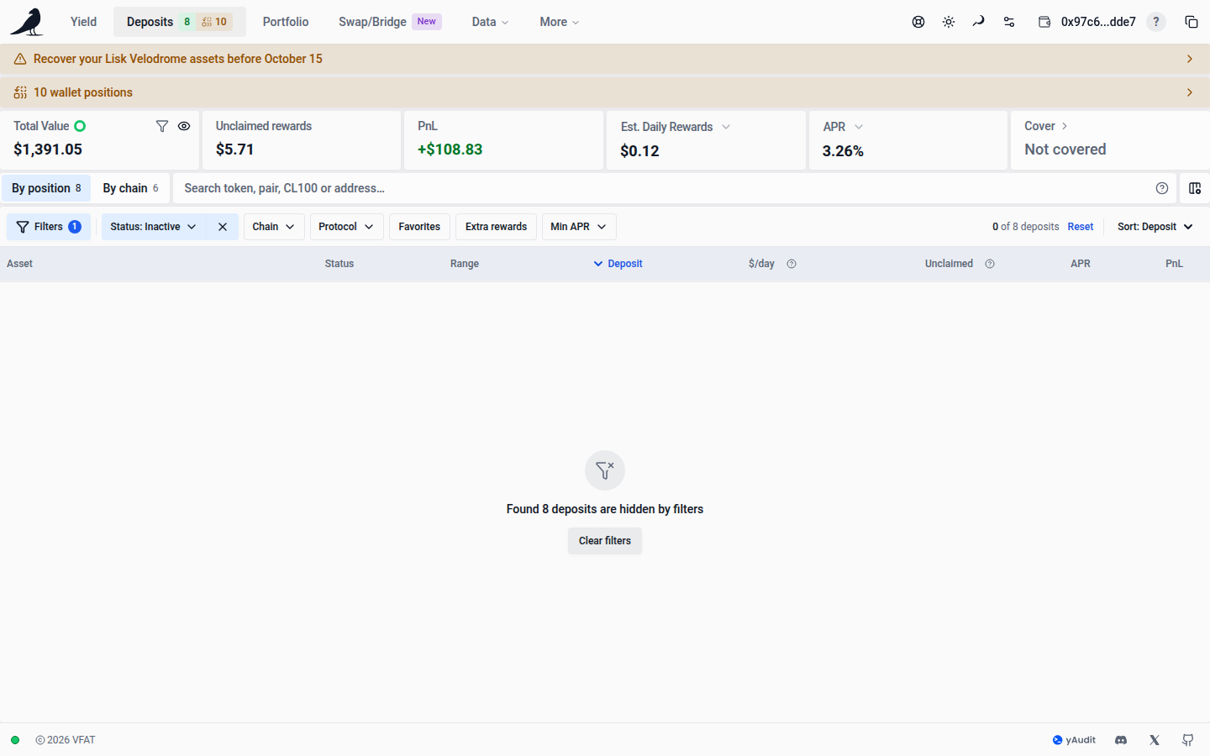Expand the Est. Daily Rewards chevron

coord(726,127)
